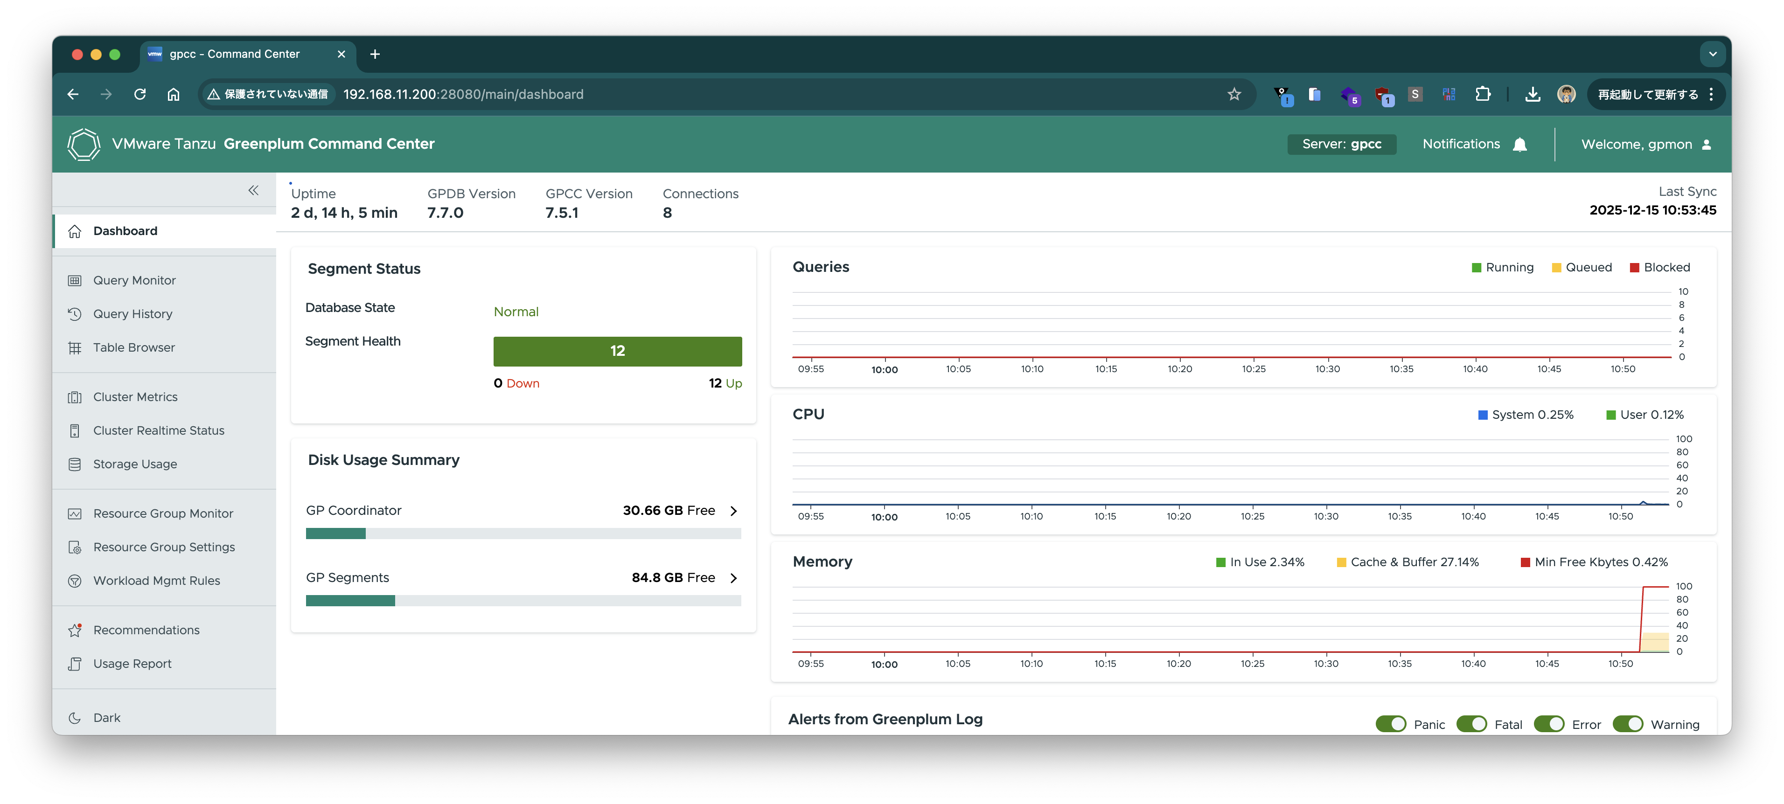The width and height of the screenshot is (1784, 804).
Task: Click the Query Monitor icon
Action: 75,280
